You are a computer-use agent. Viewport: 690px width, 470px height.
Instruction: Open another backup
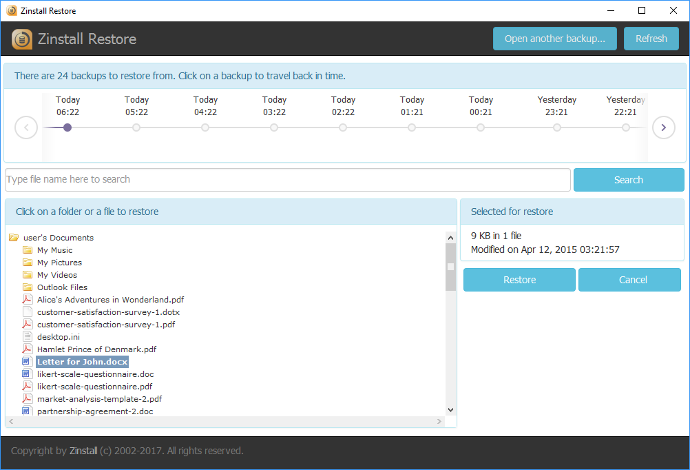[x=555, y=39]
